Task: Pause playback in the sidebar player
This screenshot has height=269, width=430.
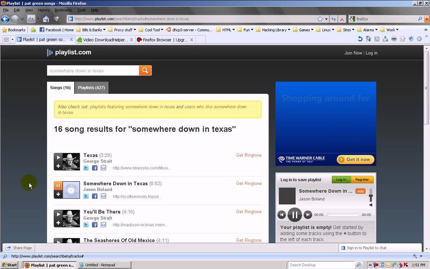Action: click(295, 215)
